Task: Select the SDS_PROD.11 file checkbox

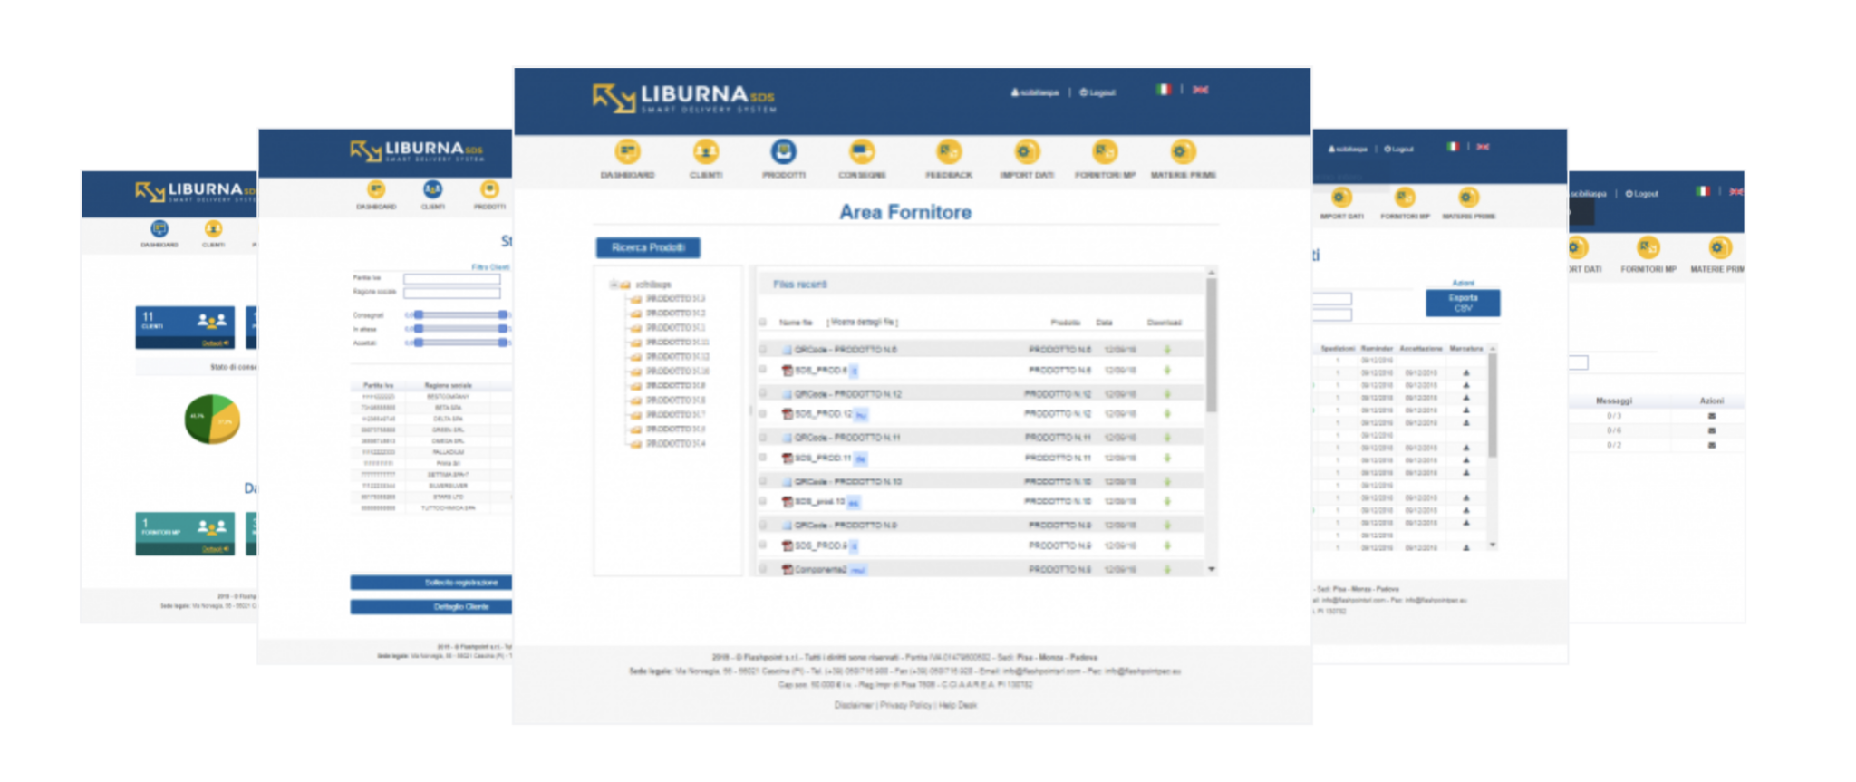Action: click(763, 459)
